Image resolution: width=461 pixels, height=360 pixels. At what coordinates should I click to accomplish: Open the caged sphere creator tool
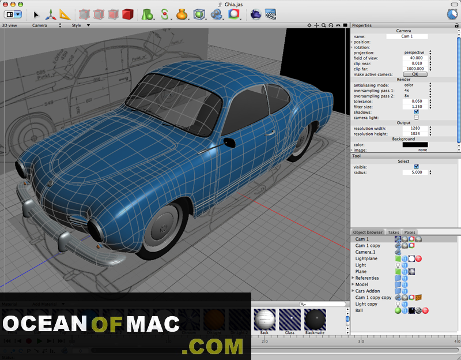tap(199, 14)
